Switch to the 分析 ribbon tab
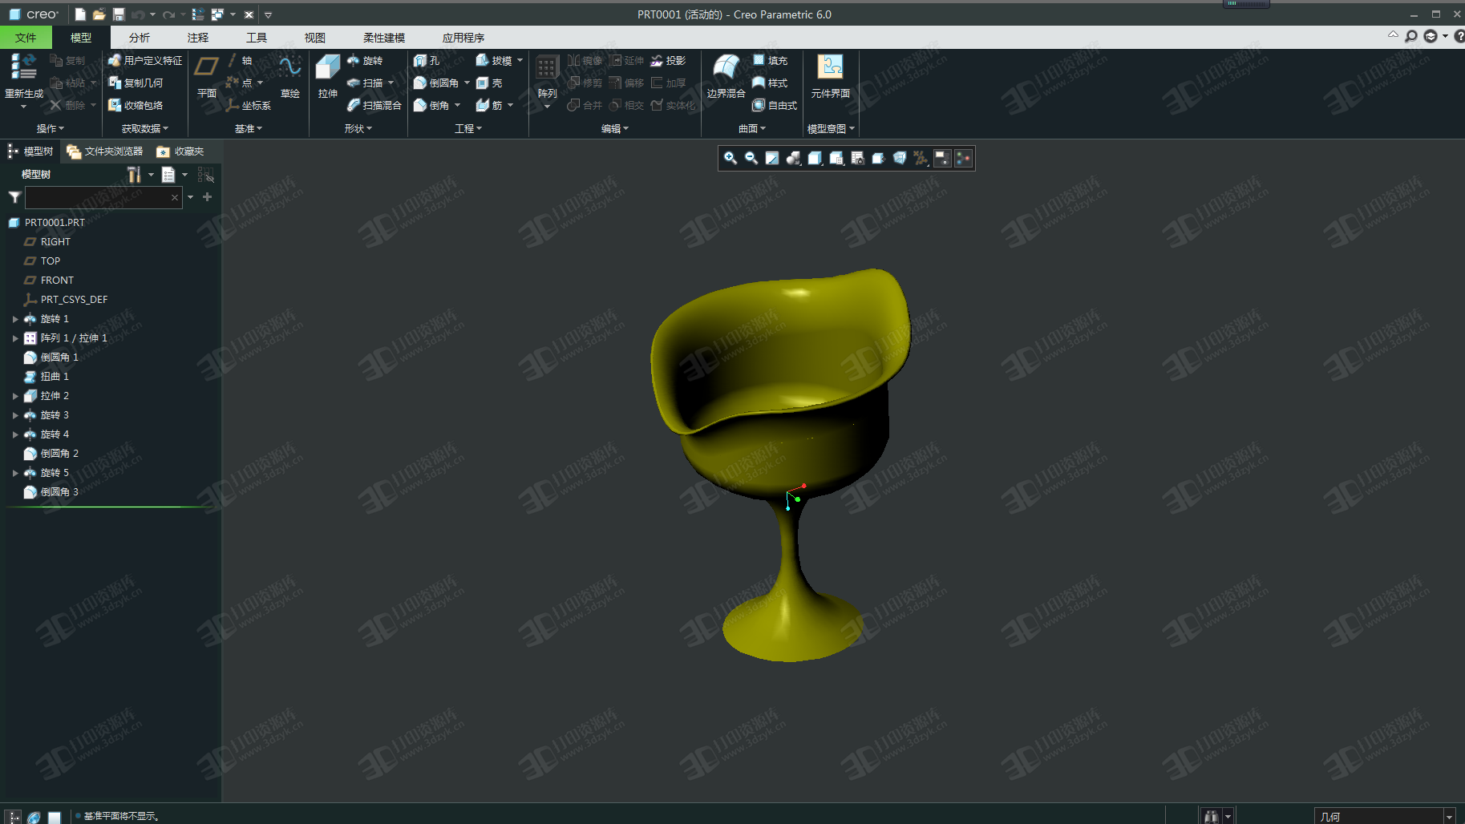Screen dimensions: 1465x824 point(140,38)
